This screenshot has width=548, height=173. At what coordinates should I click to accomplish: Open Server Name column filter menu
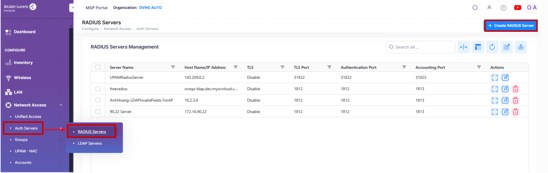click(x=173, y=67)
